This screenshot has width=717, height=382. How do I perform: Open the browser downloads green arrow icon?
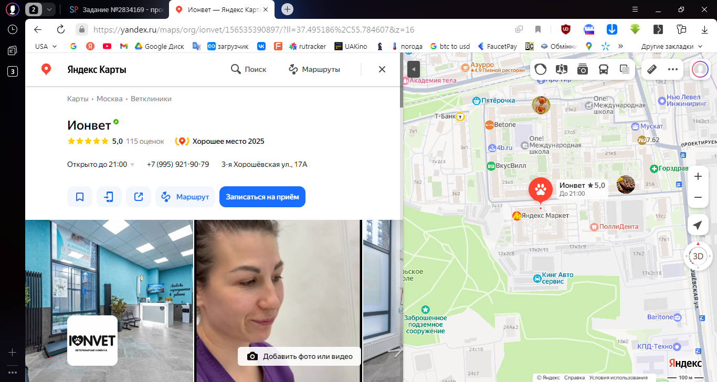pyautogui.click(x=635, y=29)
